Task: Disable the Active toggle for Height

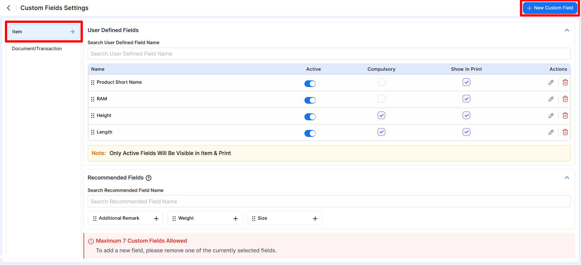Action: 310,117
